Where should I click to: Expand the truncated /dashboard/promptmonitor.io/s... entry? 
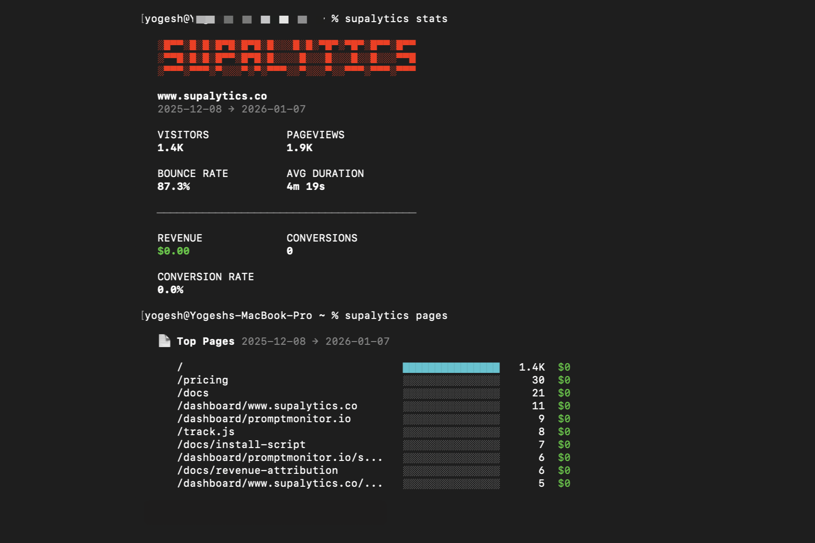coord(280,457)
